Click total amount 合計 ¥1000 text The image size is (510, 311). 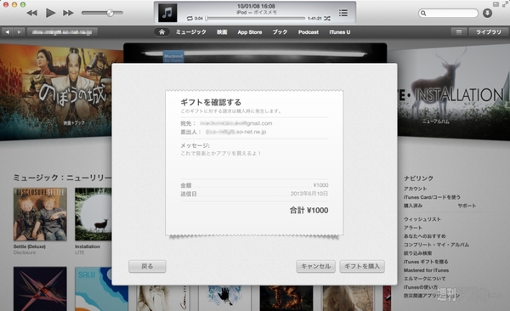309,210
